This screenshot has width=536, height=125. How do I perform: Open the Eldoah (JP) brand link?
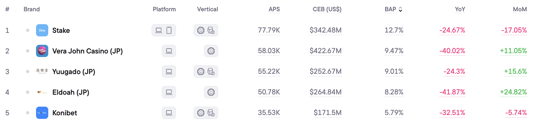pyautogui.click(x=71, y=92)
